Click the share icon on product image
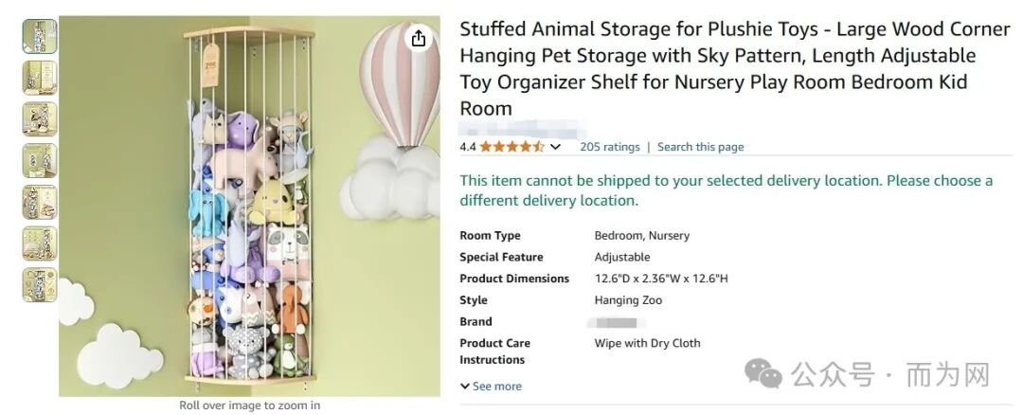The image size is (1023, 415). [x=419, y=39]
